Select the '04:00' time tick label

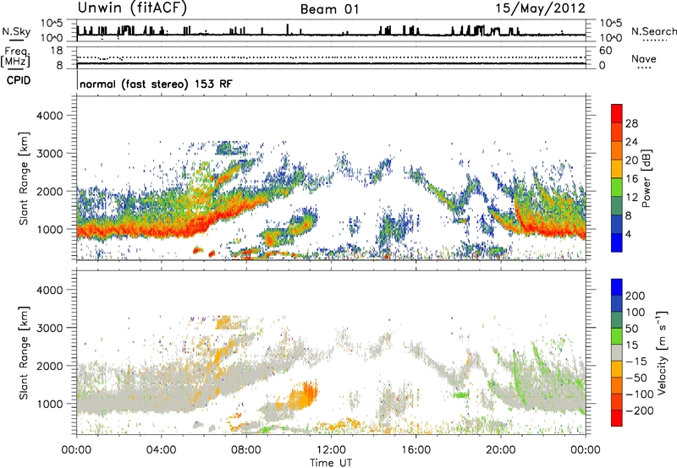[x=162, y=450]
